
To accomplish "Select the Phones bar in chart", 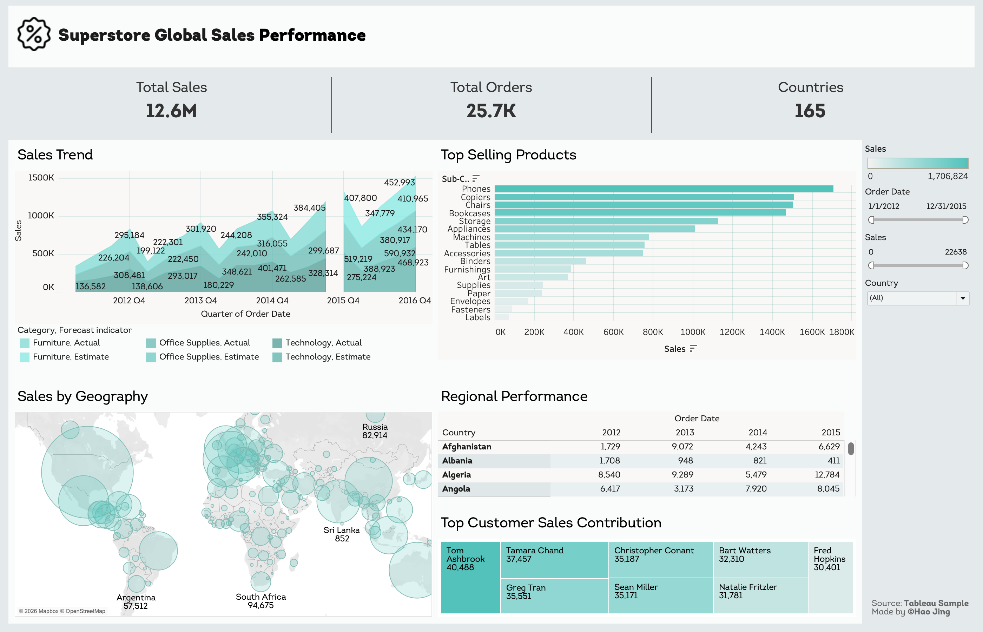I will point(664,189).
